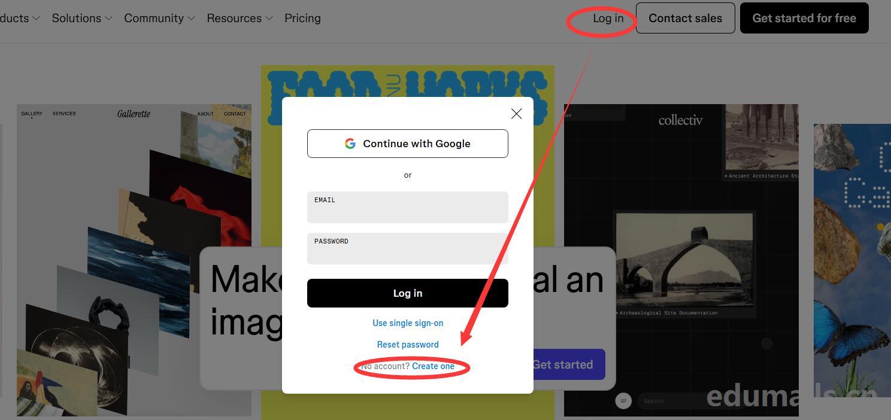
Task: Expand the Solutions dropdown chevron
Action: [x=108, y=19]
